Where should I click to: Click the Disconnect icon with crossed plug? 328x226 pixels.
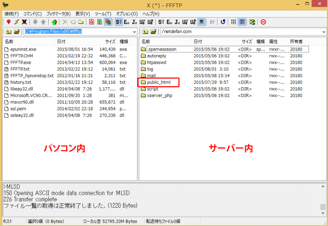click(24, 22)
